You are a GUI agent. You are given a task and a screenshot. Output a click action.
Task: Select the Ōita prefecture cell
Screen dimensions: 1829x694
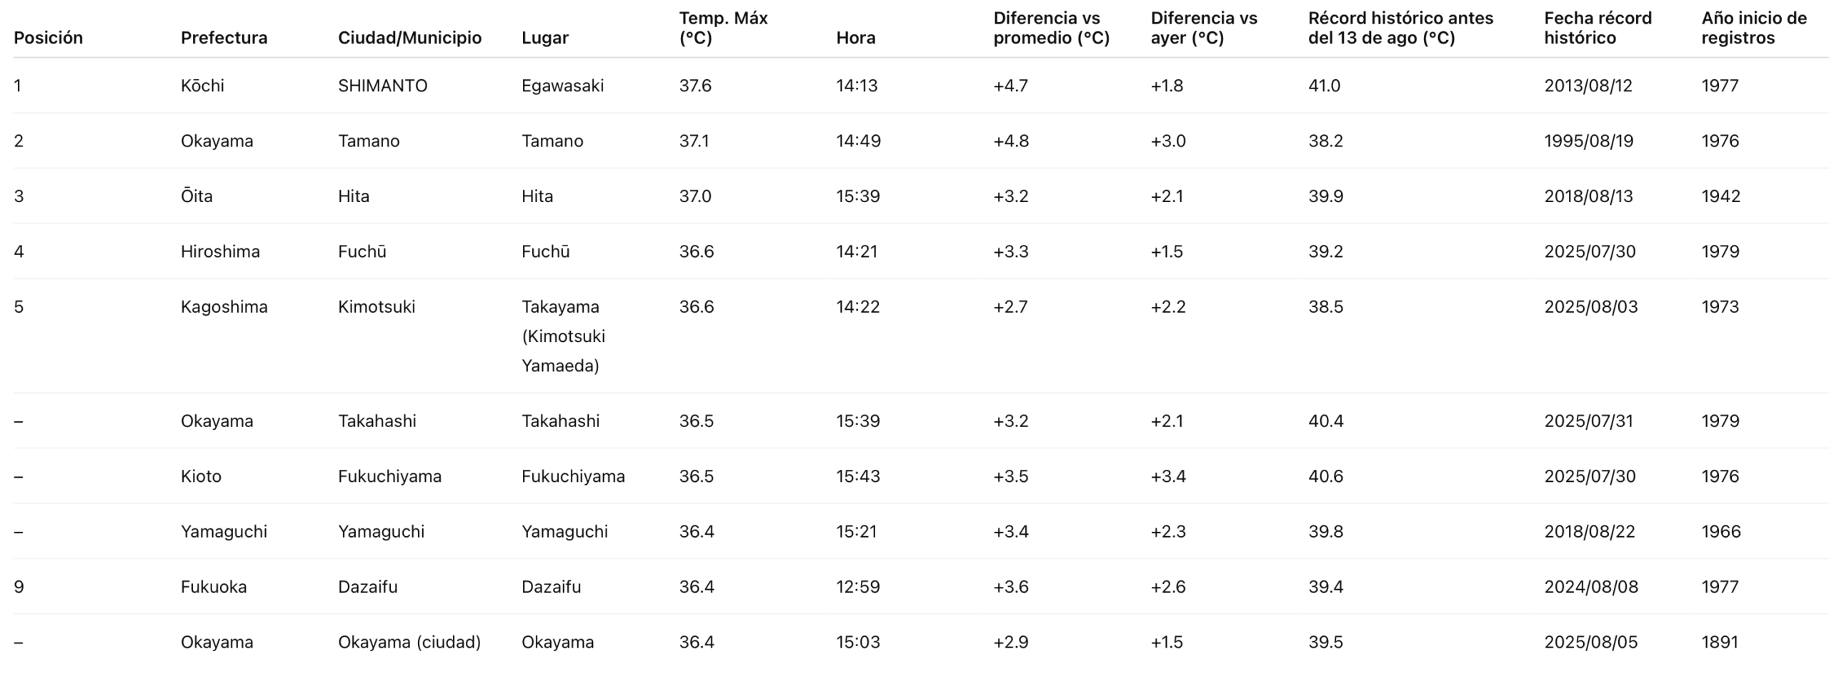tap(196, 196)
